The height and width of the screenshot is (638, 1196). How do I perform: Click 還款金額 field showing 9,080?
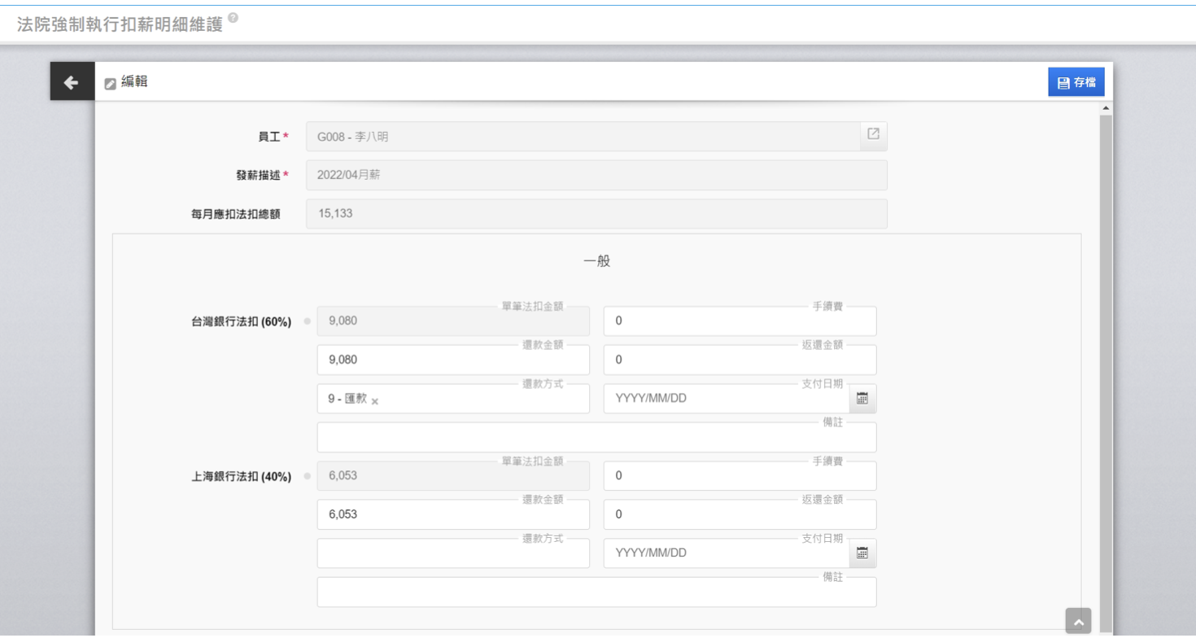click(453, 360)
